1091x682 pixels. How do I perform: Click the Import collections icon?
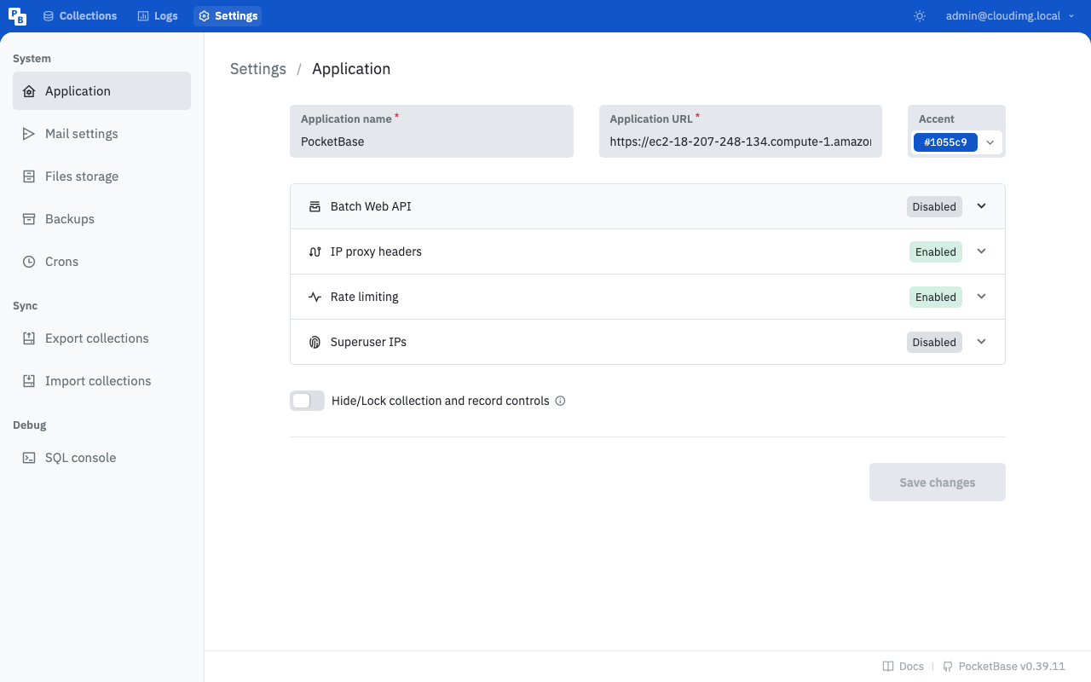(x=29, y=381)
